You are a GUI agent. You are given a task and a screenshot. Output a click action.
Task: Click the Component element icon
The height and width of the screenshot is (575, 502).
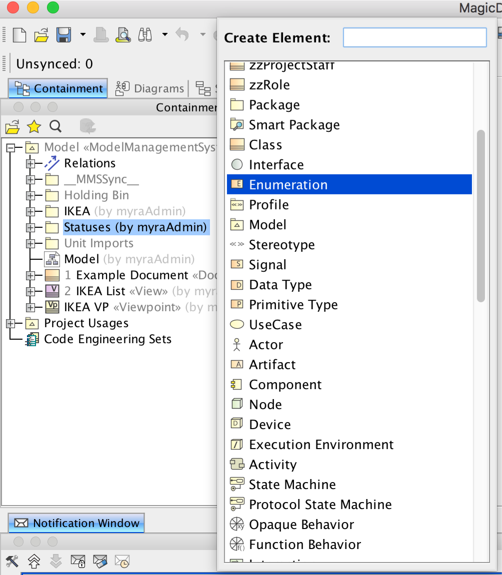click(x=236, y=384)
